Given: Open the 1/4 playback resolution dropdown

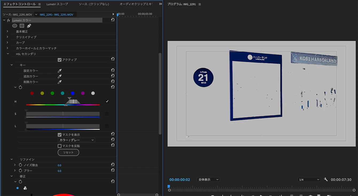Looking at the screenshot, I should [x=309, y=180].
